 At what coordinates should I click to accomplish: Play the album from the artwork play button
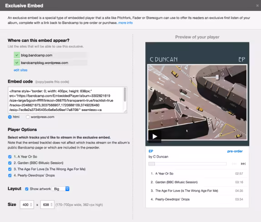155,136
